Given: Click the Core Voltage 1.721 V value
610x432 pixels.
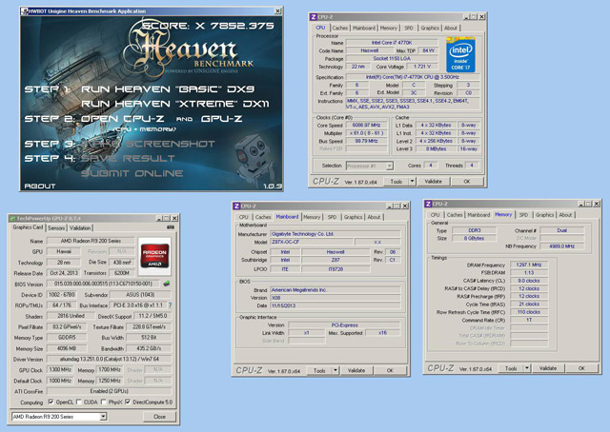Looking at the screenshot, I should point(421,67).
